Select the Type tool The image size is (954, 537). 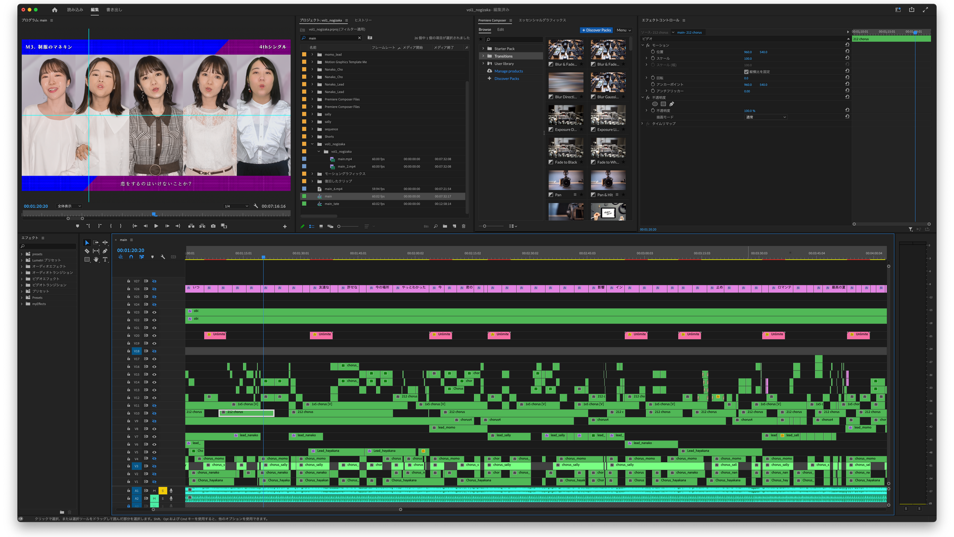click(105, 260)
